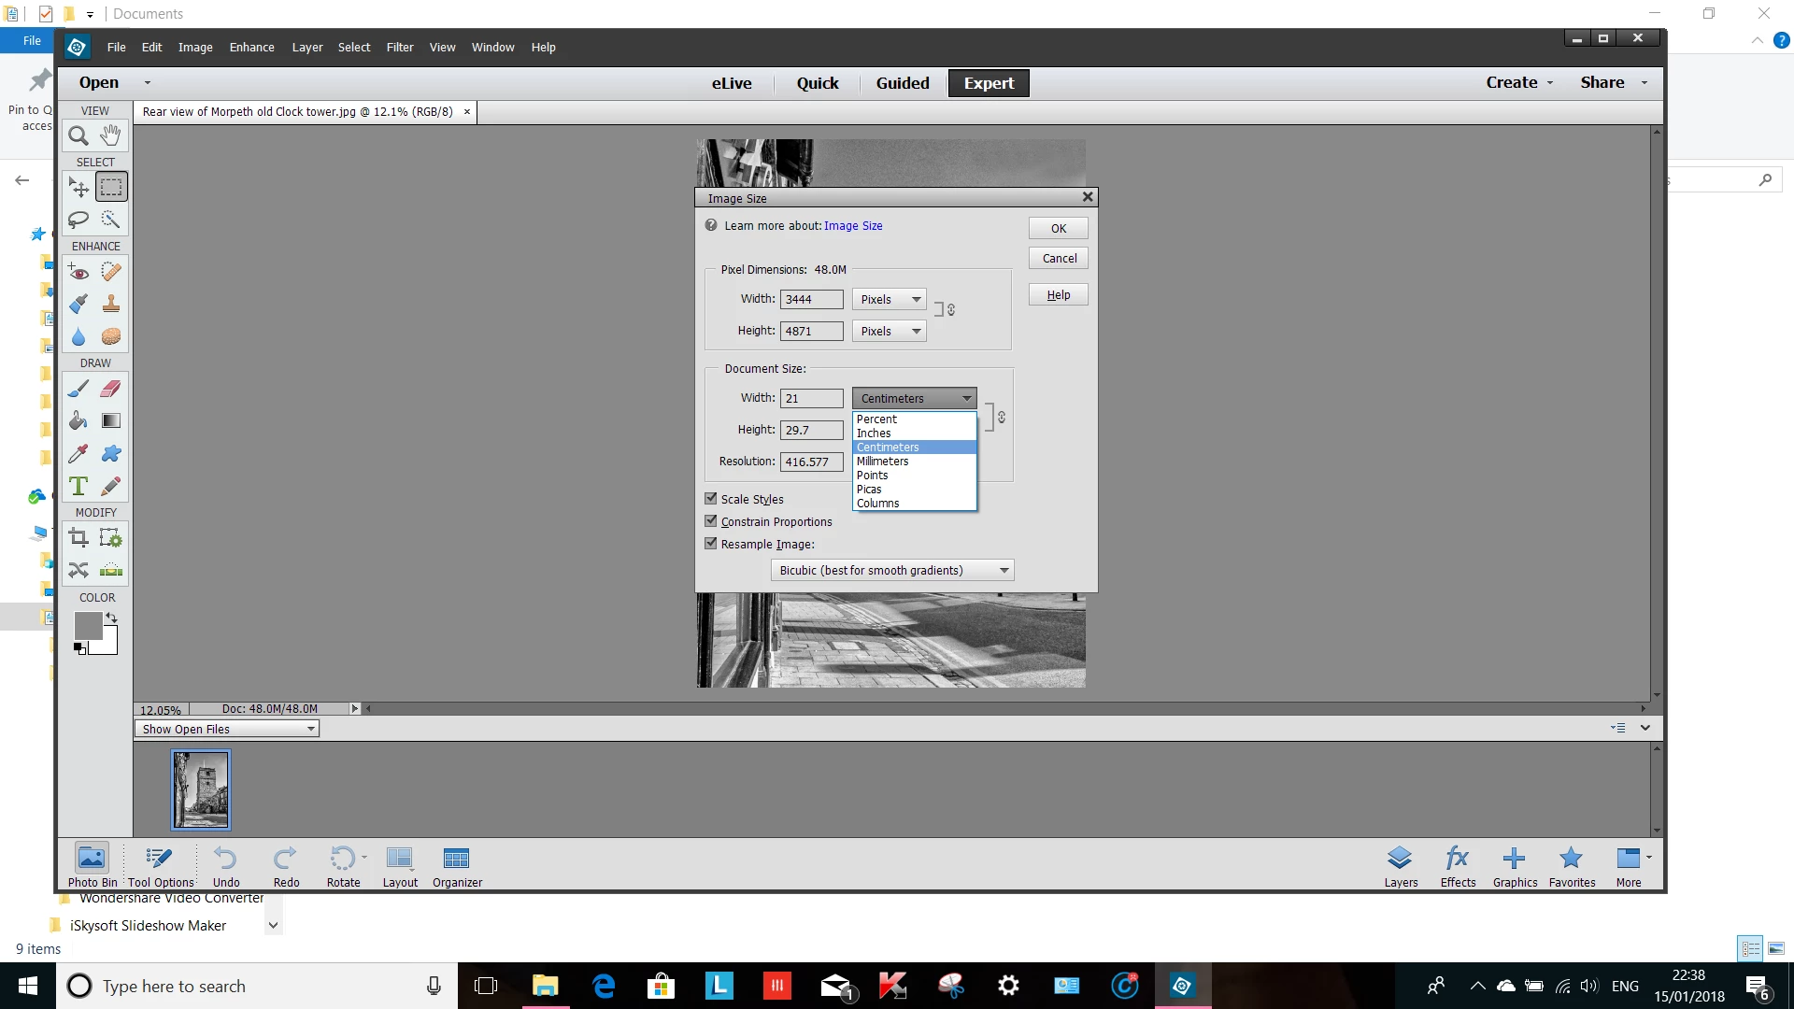Click OK in Image Size dialog
This screenshot has width=1794, height=1009.
(1058, 228)
